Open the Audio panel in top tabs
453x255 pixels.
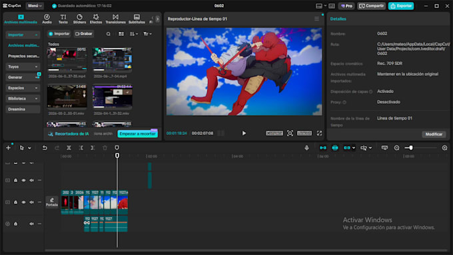[x=47, y=19]
